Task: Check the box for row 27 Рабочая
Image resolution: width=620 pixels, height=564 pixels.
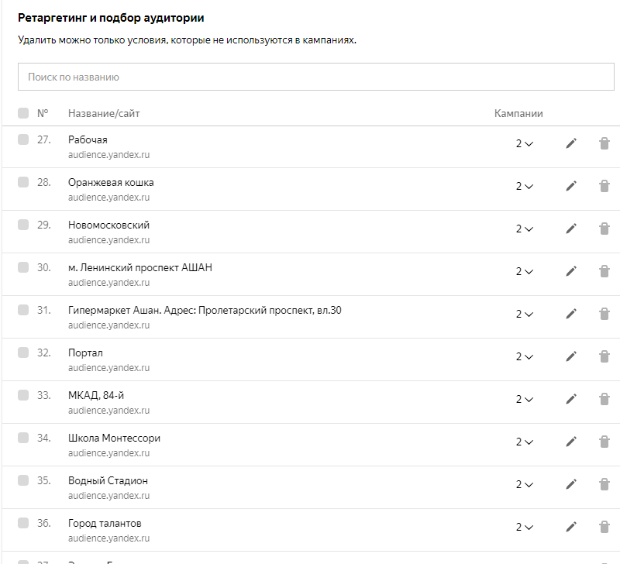Action: [x=23, y=139]
